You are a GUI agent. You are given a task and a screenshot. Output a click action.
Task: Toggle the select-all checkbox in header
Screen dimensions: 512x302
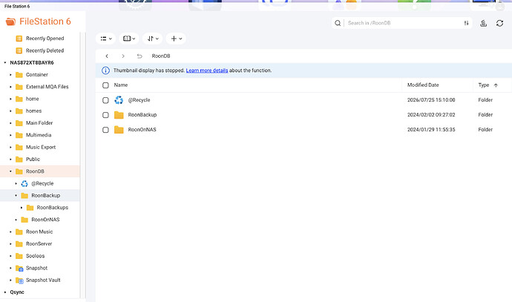(105, 85)
